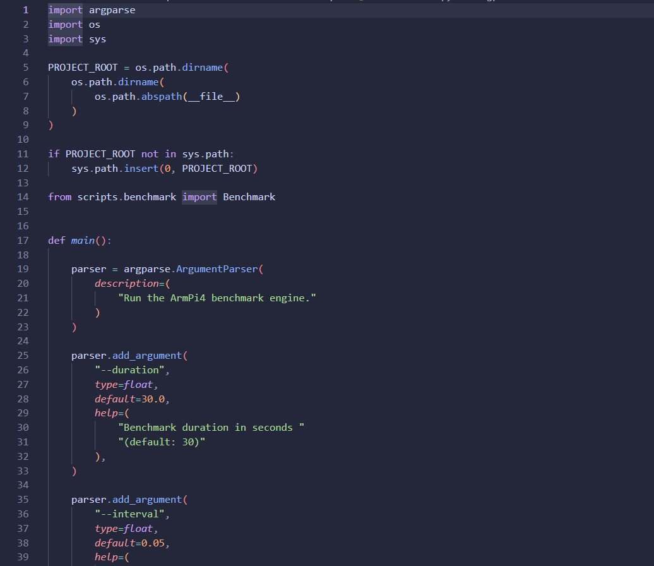
Task: Click 'abspath' method call on line 7
Action: (162, 97)
